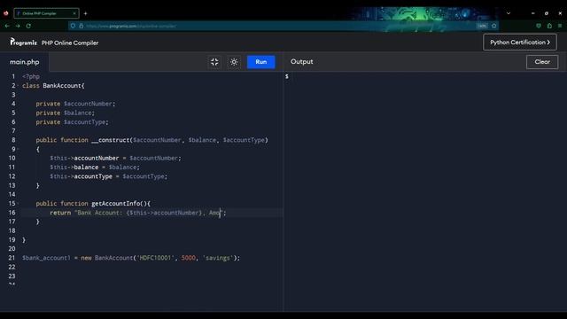Click '$bank_account1' variable on line 21
Screen dimensions: 567x319
point(46,258)
